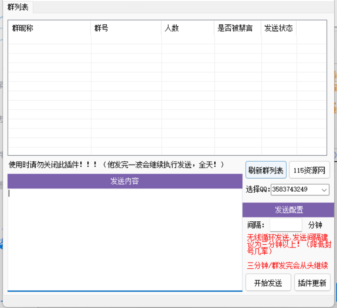Click the purple 发送配置 header bar
The height and width of the screenshot is (308, 337).
[x=289, y=210]
